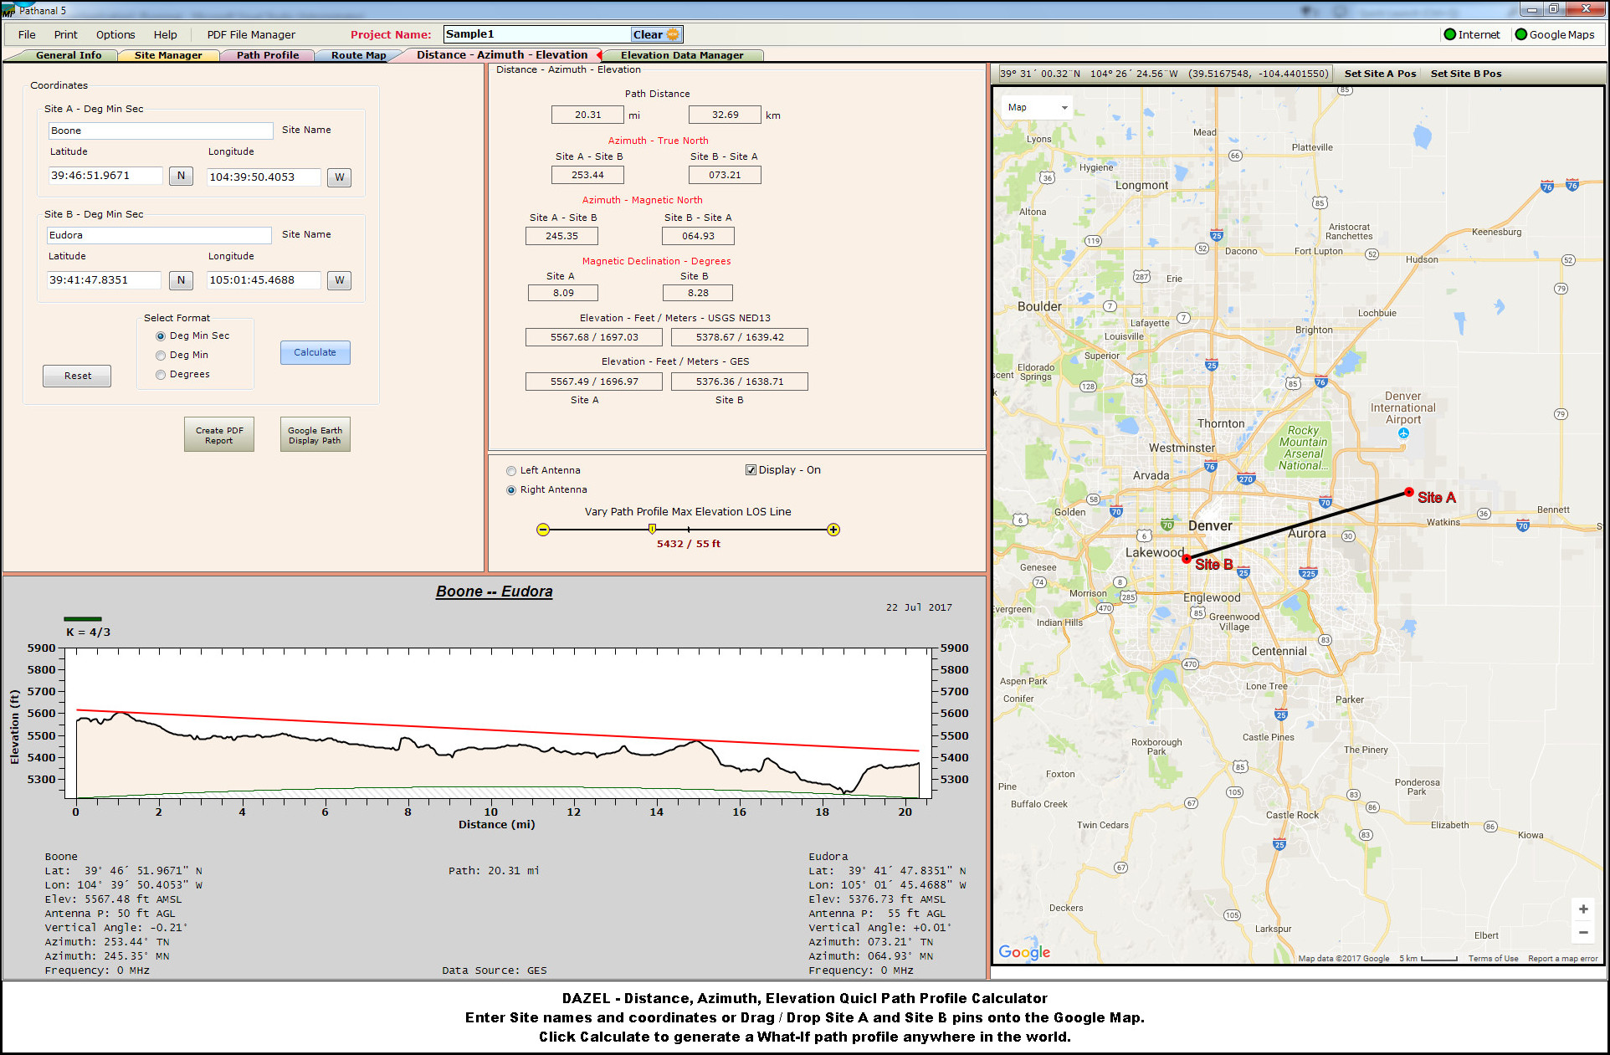Click the LOS elevation slider thumb
1610x1055 pixels.
point(652,529)
